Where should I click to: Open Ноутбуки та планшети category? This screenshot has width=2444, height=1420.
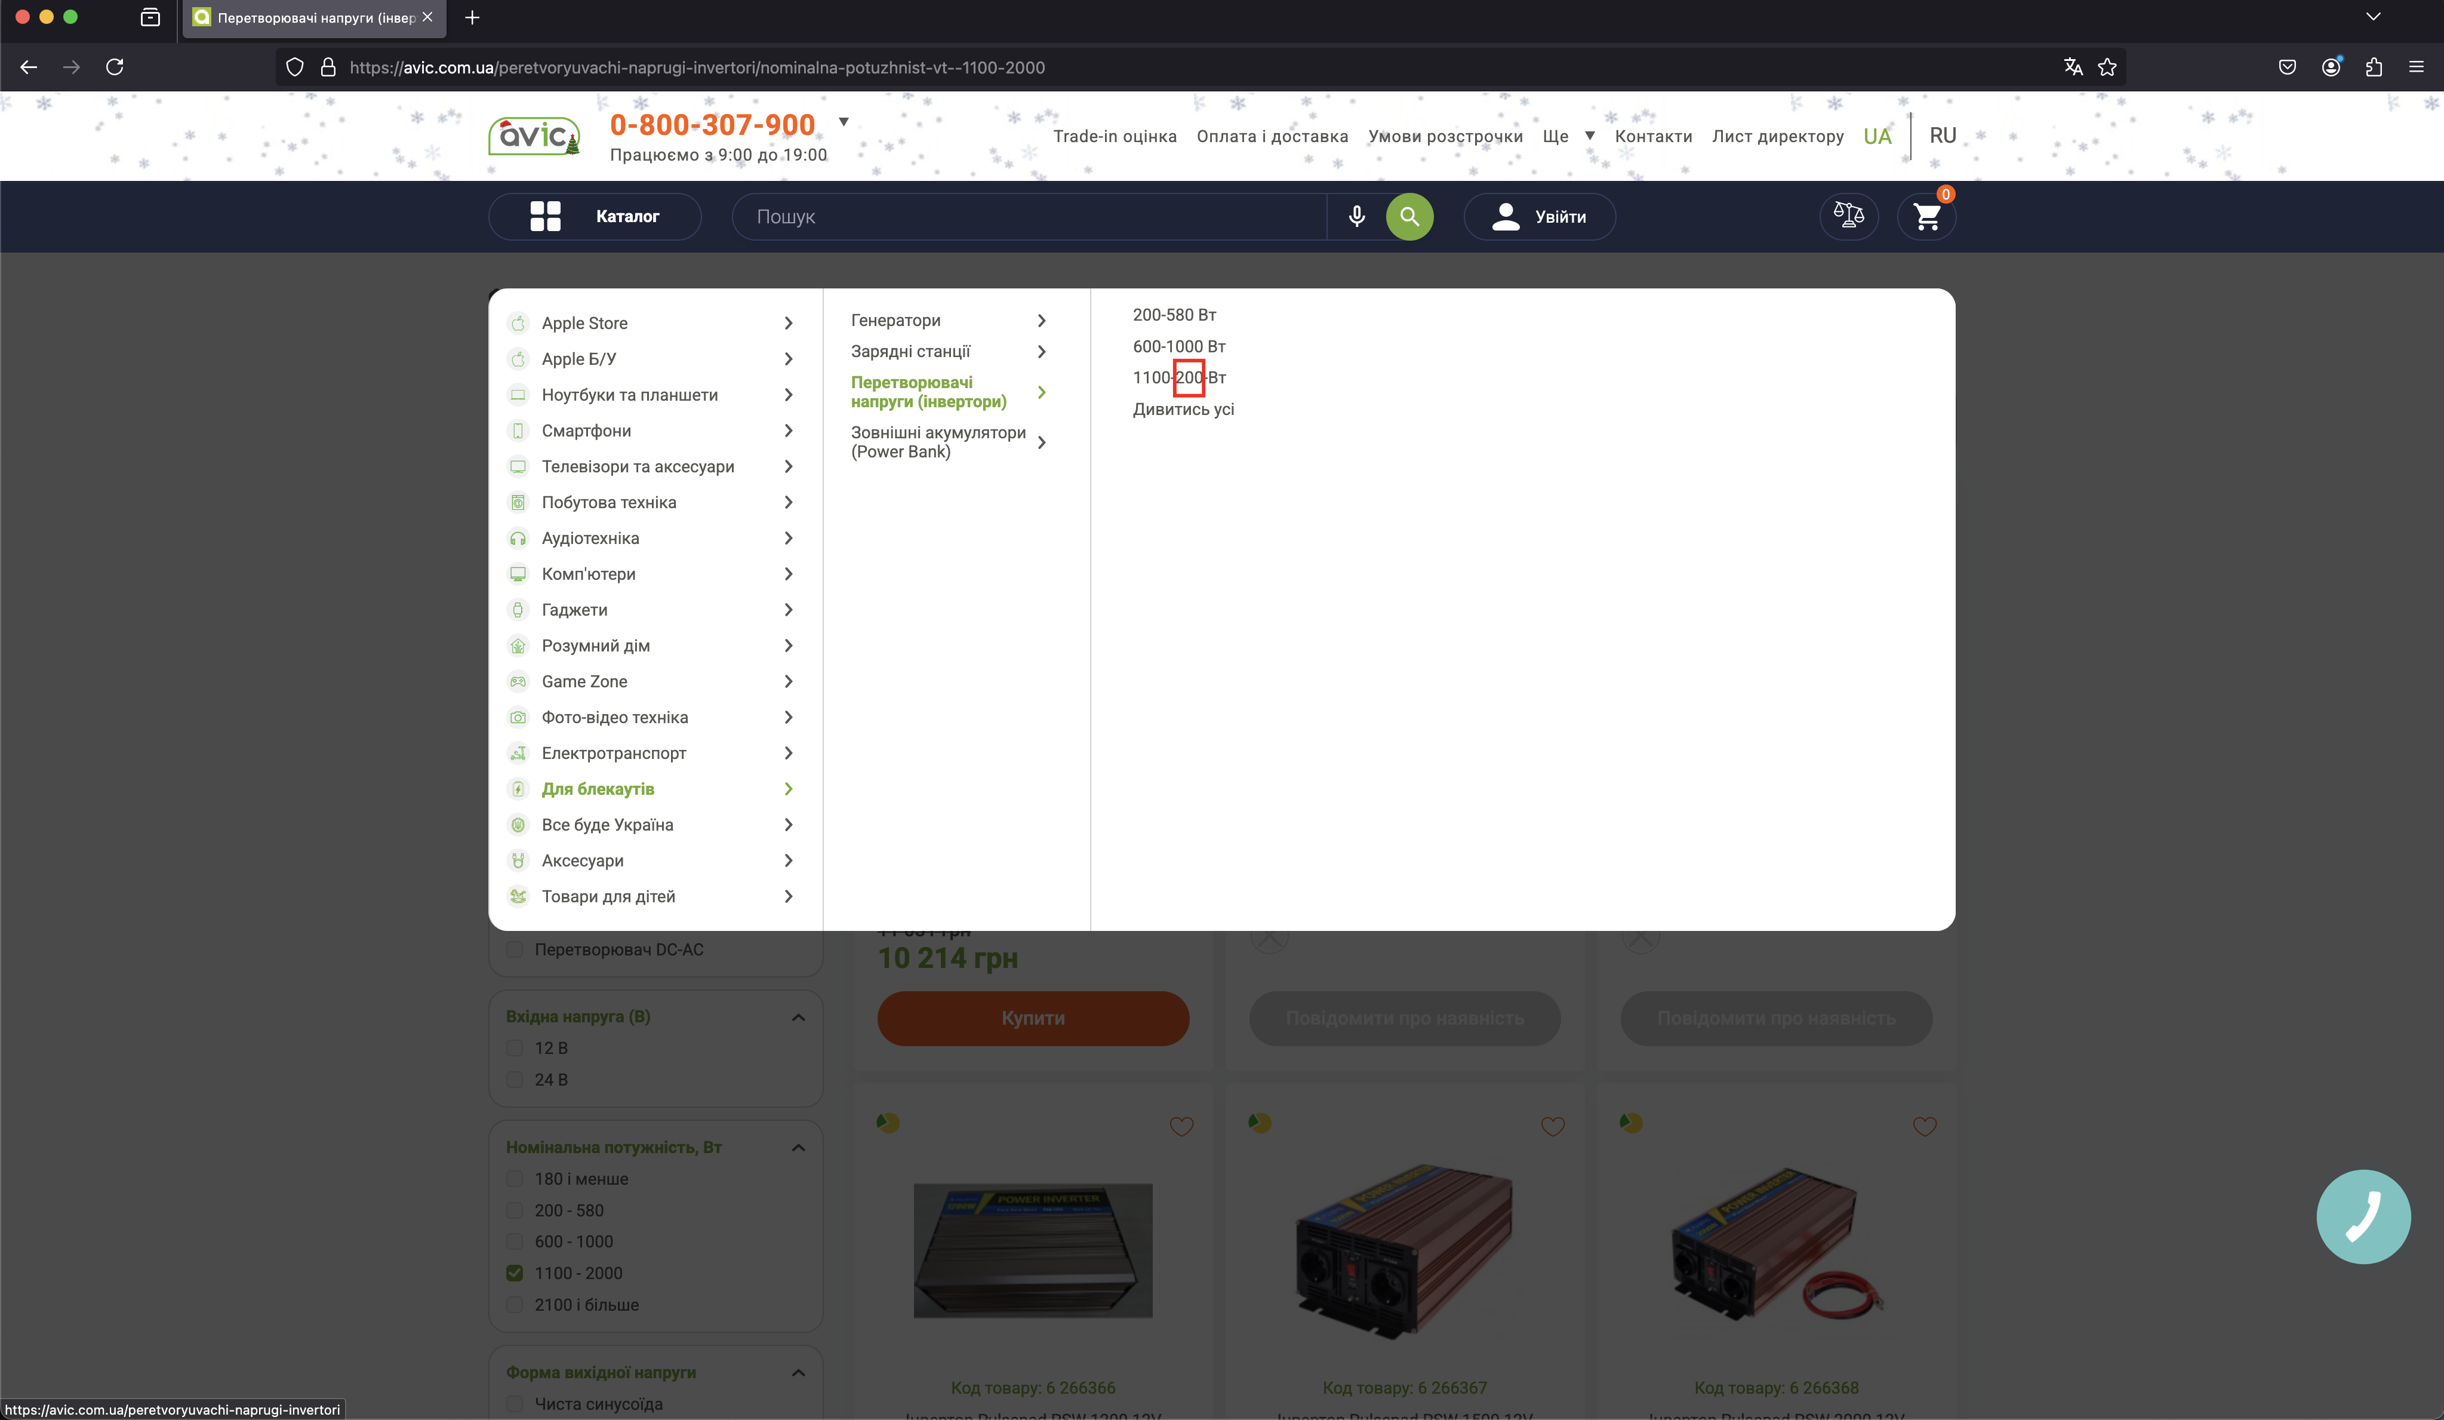click(629, 395)
